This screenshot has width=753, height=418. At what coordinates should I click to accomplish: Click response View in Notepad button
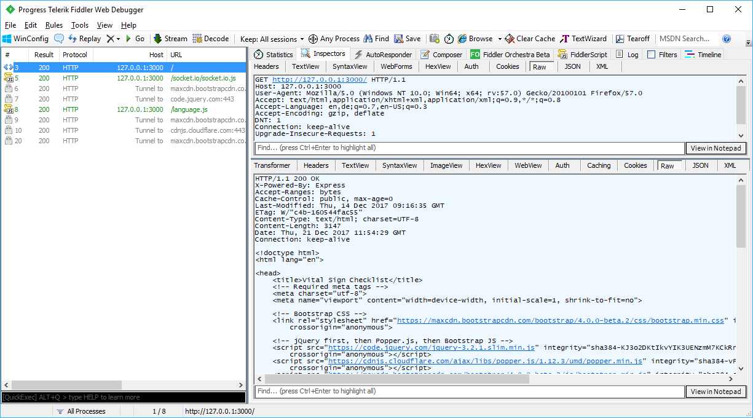716,392
